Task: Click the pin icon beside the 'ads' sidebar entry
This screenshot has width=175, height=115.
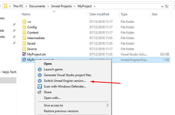Action: (x=14, y=31)
